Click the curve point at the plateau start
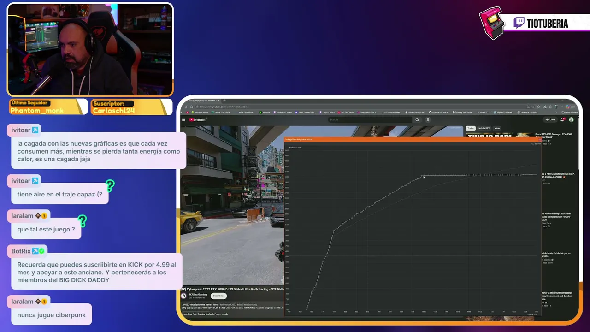 pyautogui.click(x=423, y=176)
